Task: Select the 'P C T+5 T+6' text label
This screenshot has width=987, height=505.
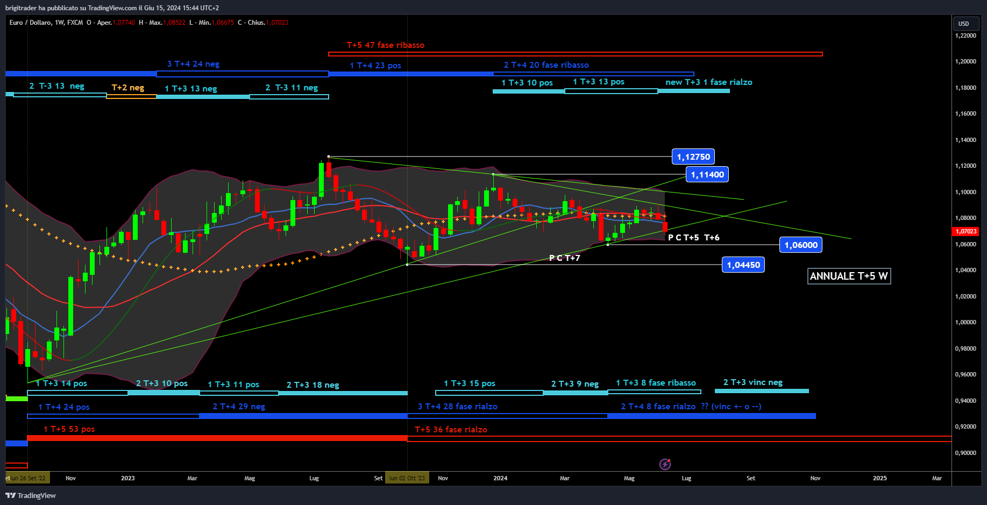Action: [693, 238]
